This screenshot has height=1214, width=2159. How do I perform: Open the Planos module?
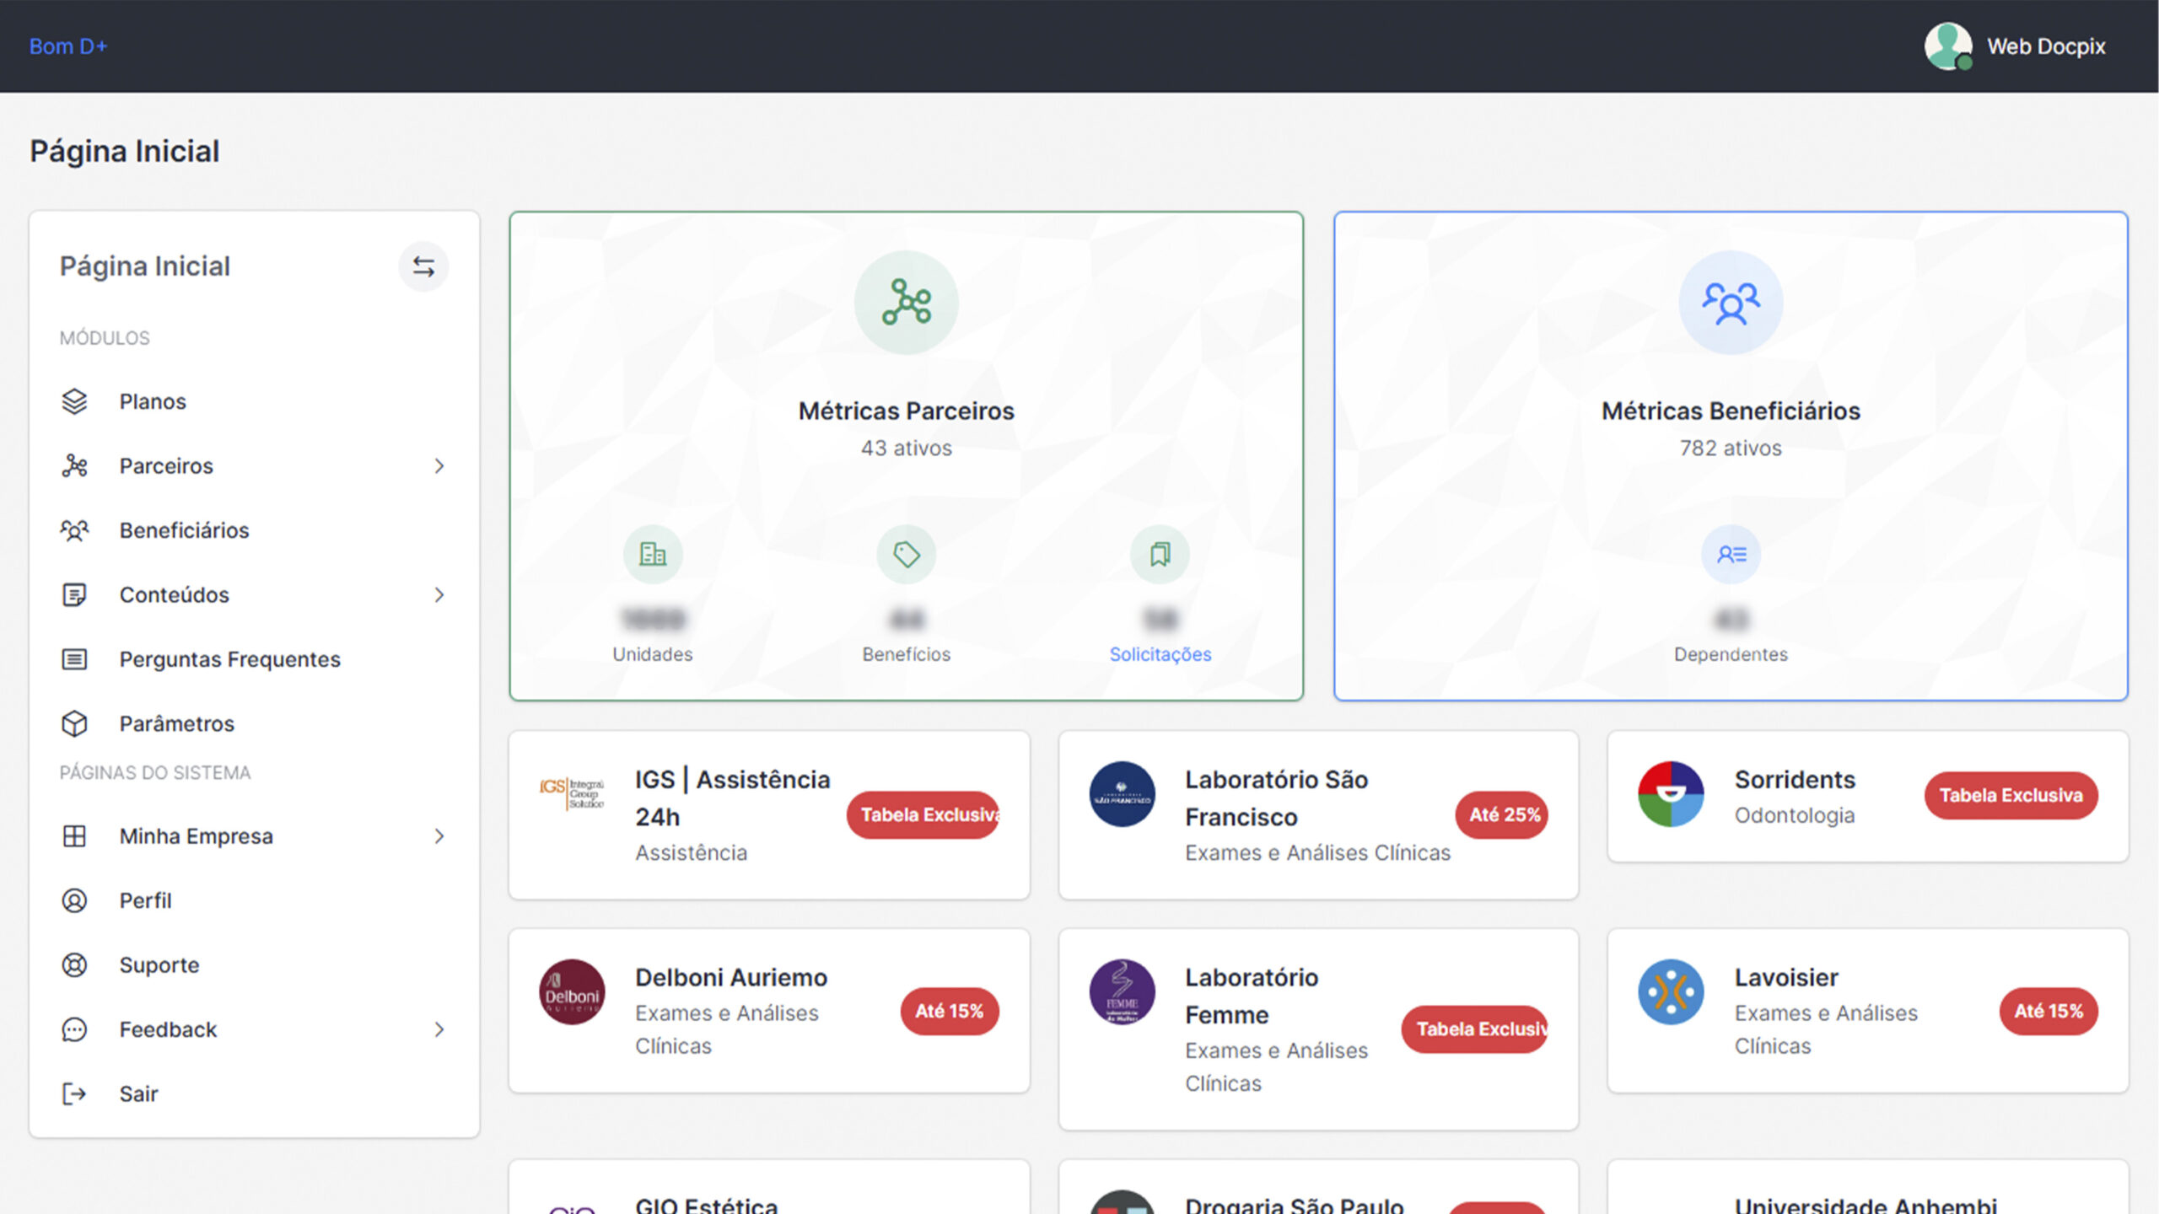[254, 401]
